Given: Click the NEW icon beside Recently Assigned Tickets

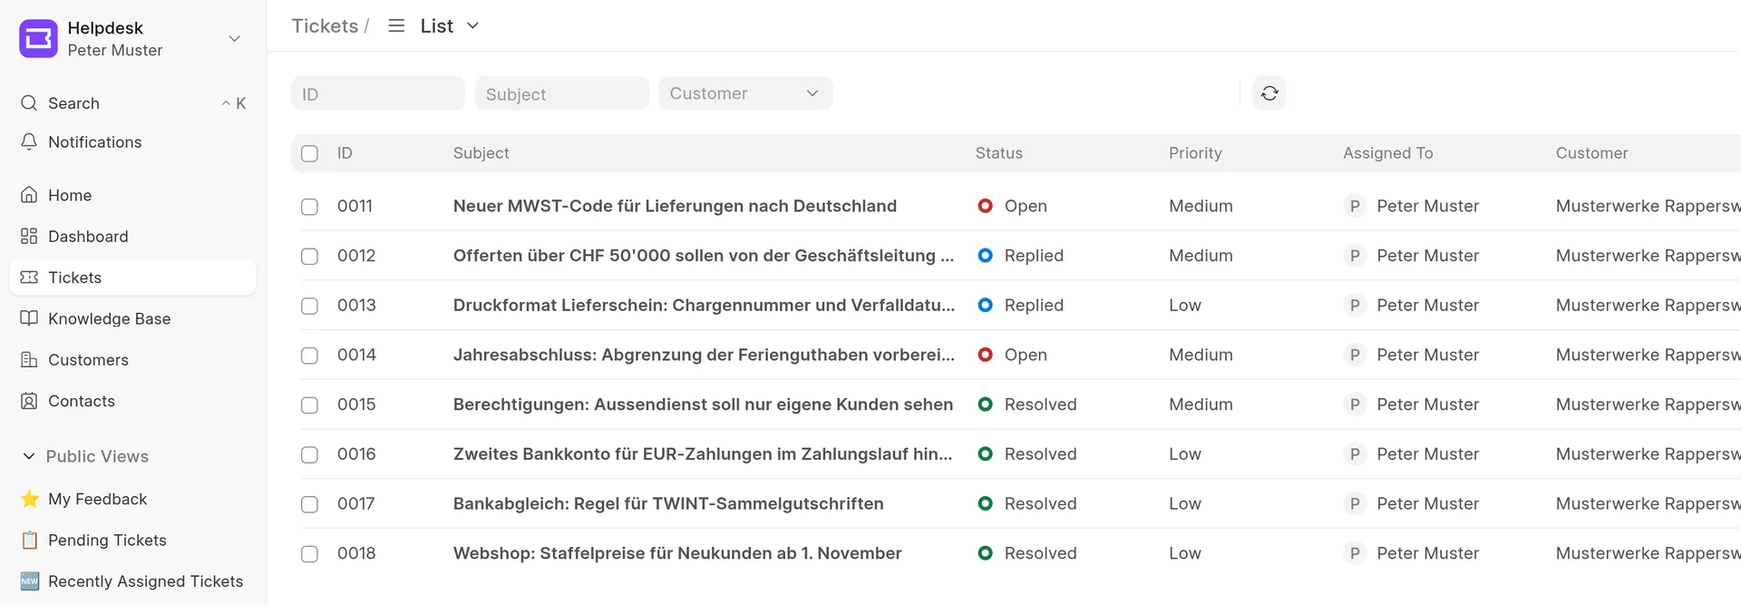Looking at the screenshot, I should [30, 581].
